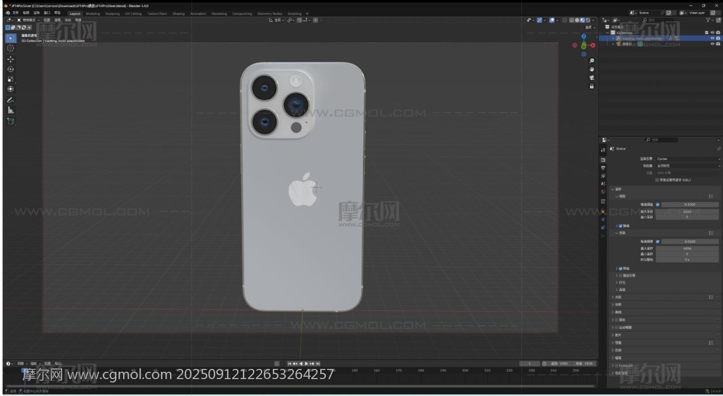Toggle render noise threshold checkbox
The width and height of the screenshot is (723, 396).
click(657, 241)
